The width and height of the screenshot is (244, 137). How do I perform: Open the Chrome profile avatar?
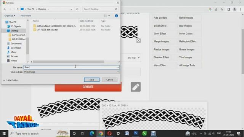pyautogui.click(x=234, y=9)
